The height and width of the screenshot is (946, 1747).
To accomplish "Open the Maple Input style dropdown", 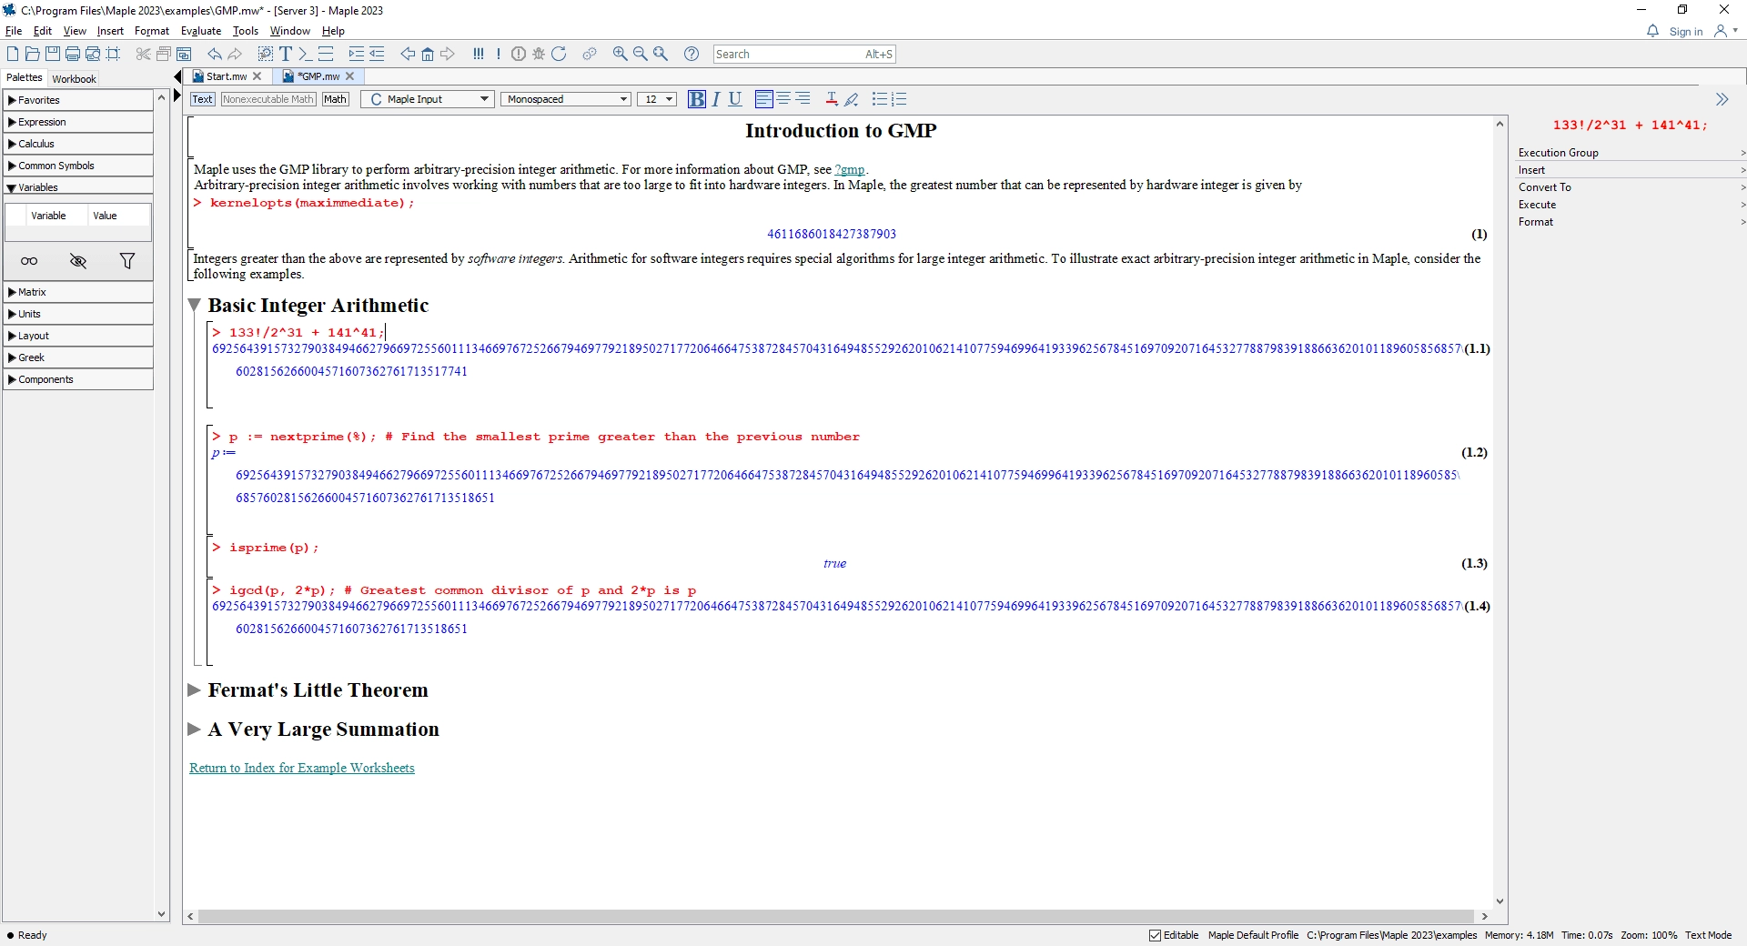I will point(428,99).
